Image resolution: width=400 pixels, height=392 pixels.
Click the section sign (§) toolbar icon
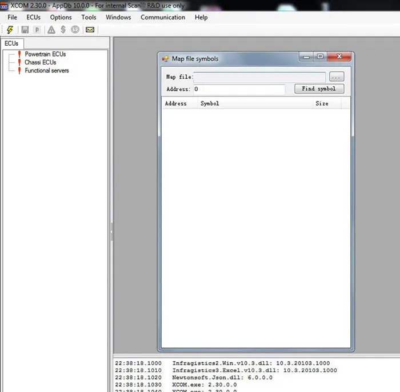pyautogui.click(x=63, y=30)
